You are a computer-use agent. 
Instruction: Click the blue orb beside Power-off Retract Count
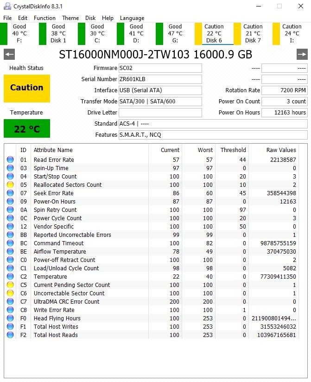coord(10,260)
